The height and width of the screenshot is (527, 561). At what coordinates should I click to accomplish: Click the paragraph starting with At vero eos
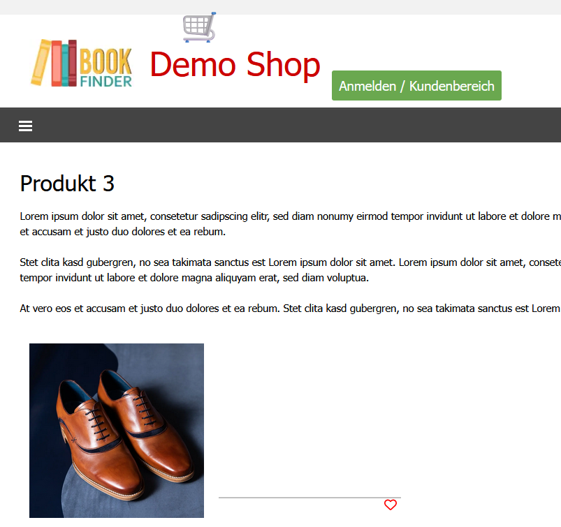(290, 309)
